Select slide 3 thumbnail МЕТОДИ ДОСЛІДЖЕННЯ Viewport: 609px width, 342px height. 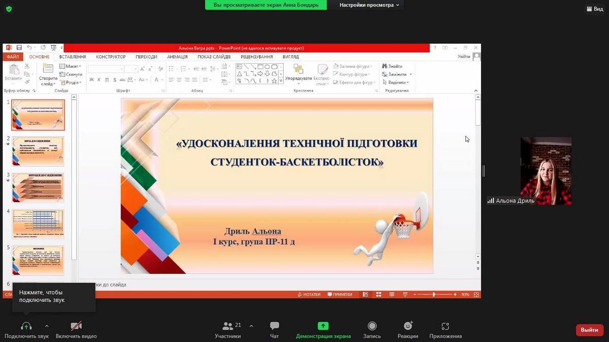38,187
